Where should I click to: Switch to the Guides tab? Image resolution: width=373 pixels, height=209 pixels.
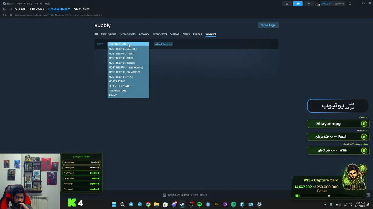tap(198, 34)
